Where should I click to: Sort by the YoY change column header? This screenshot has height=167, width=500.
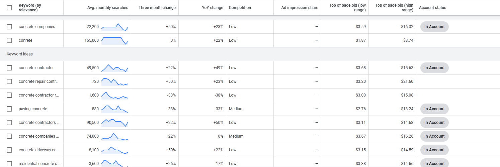click(213, 8)
